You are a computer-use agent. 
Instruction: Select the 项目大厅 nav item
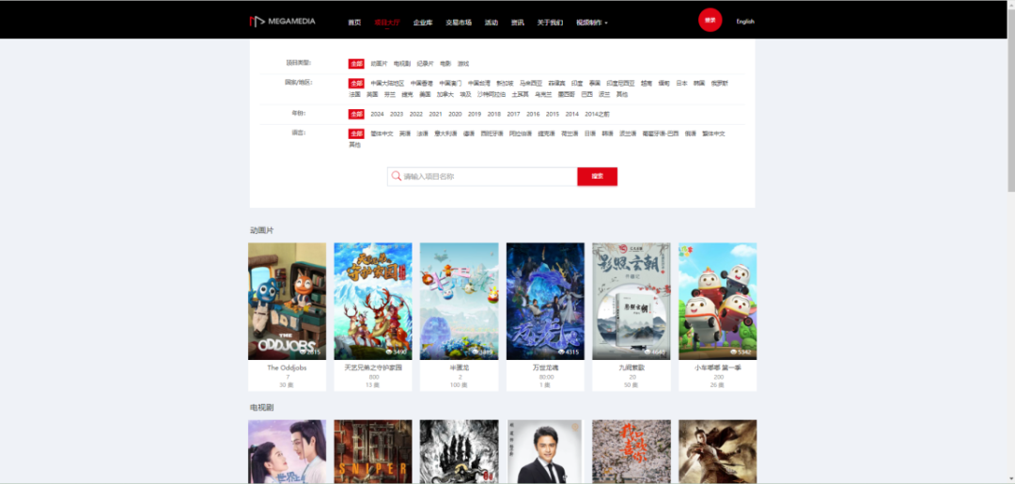(x=387, y=22)
